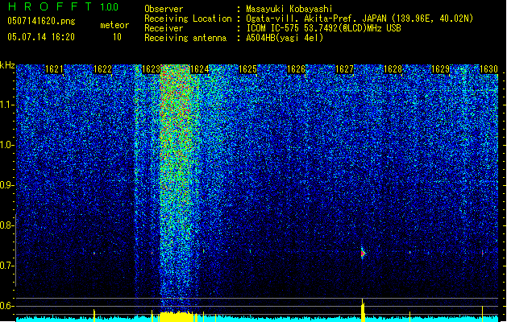Click the Receiving antenna field label
507x322 pixels.
pyautogui.click(x=185, y=38)
